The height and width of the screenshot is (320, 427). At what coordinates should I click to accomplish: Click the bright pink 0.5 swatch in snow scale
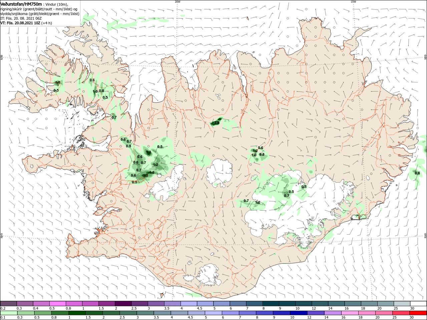[57, 304]
